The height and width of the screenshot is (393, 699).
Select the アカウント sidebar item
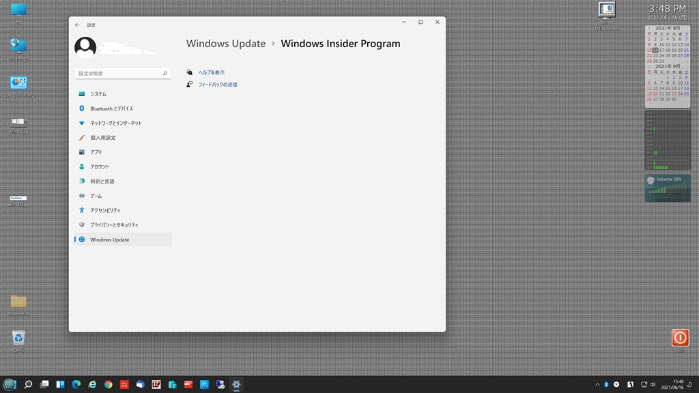pyautogui.click(x=123, y=166)
